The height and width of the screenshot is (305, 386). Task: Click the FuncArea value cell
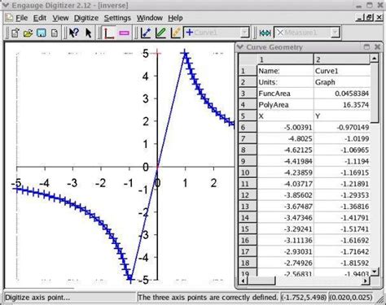342,94
